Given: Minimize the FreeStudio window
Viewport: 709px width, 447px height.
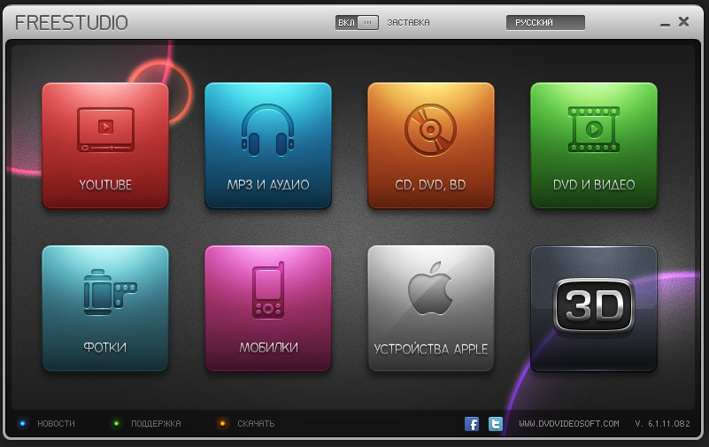Looking at the screenshot, I should pyautogui.click(x=665, y=25).
